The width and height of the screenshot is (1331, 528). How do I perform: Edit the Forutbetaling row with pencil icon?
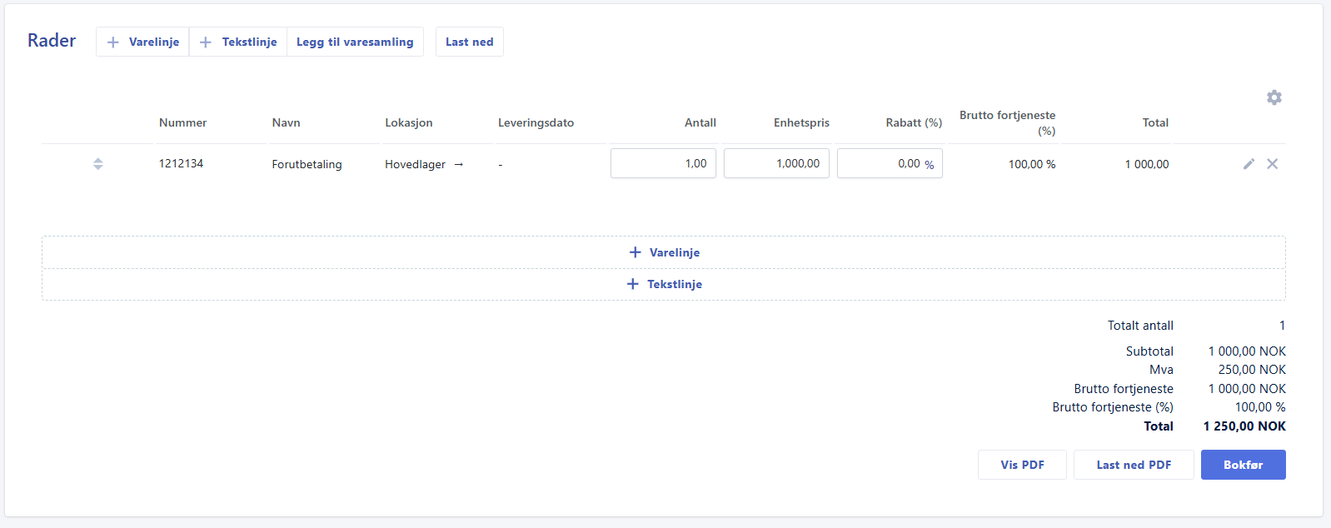pos(1249,164)
